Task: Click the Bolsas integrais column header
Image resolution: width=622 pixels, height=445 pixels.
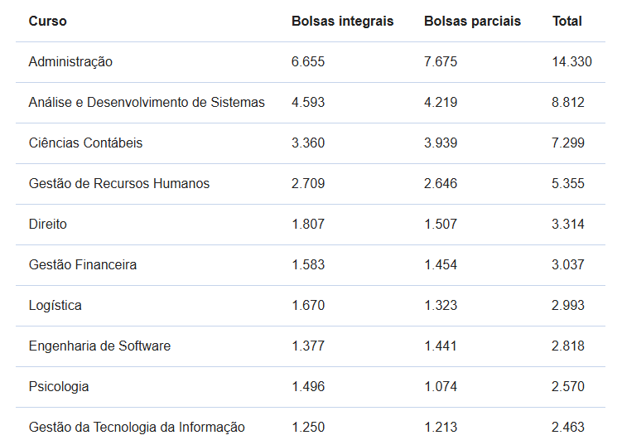Action: (x=342, y=22)
